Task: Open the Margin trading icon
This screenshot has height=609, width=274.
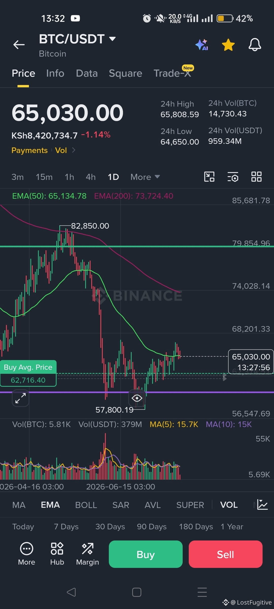Action: point(88,554)
